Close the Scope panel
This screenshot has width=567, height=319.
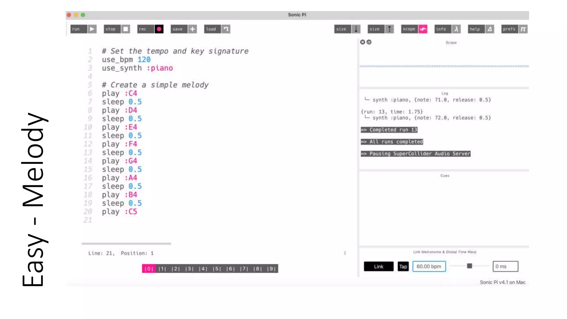(362, 42)
